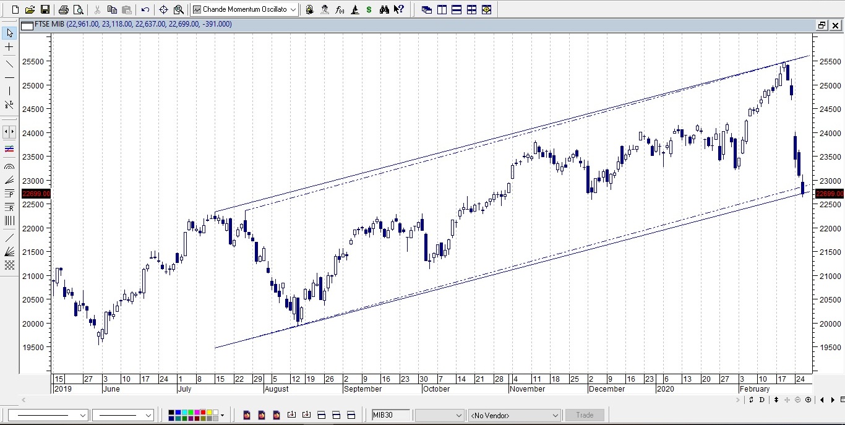Image resolution: width=845 pixels, height=425 pixels.
Task: Select the arrow pointer tool
Action: pos(9,33)
